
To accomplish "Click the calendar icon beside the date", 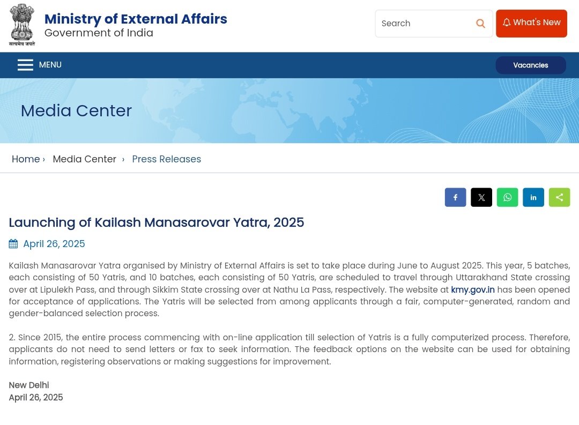I will (13, 243).
